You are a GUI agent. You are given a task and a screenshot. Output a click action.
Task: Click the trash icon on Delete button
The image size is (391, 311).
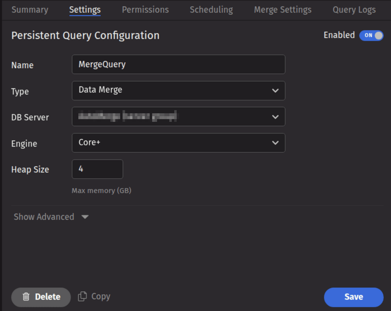pos(26,297)
